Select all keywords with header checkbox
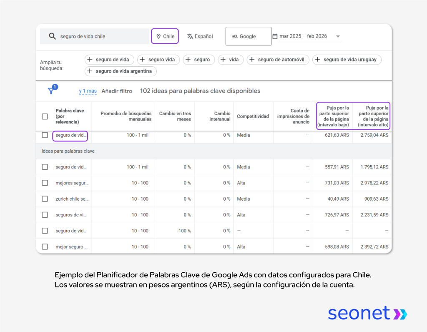The height and width of the screenshot is (332, 427). pyautogui.click(x=45, y=116)
